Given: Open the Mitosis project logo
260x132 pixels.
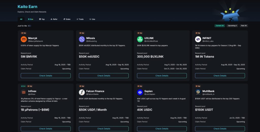Looking at the screenshot, I should (82, 39).
